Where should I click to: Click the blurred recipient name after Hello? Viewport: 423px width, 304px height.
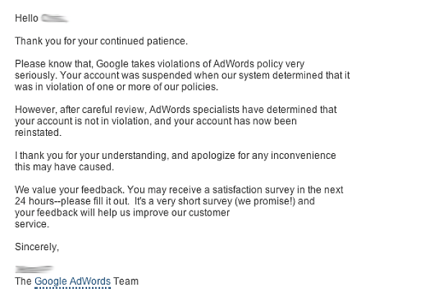[x=55, y=19]
